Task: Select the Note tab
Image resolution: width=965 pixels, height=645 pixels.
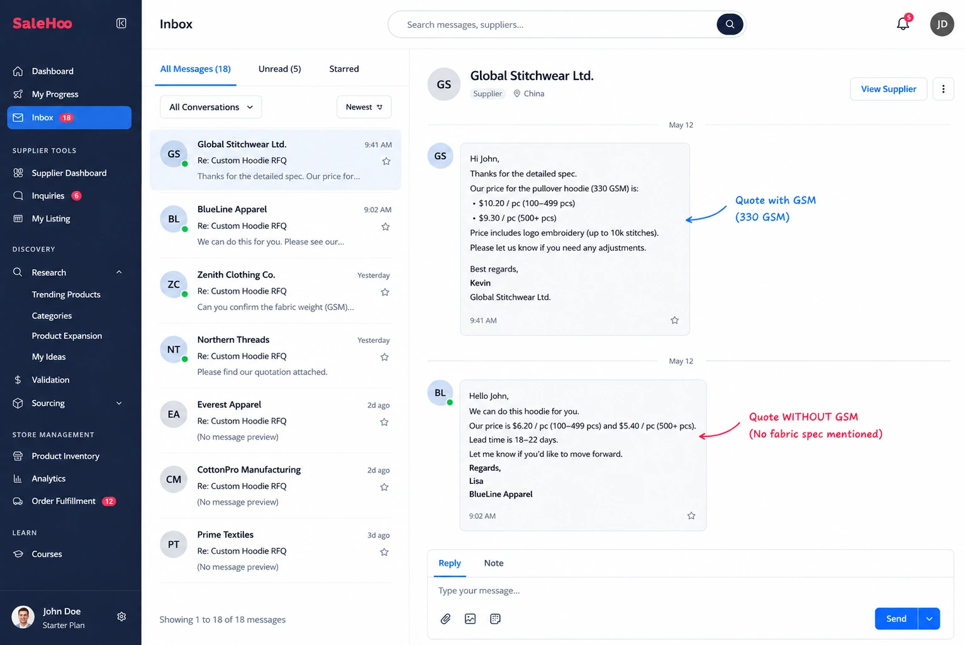Action: pyautogui.click(x=494, y=563)
